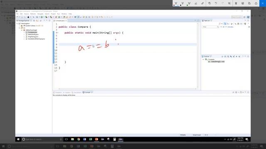Viewport: 266px width, 149px height.
Task: Switch to the Outline tab
Action: [207, 56]
